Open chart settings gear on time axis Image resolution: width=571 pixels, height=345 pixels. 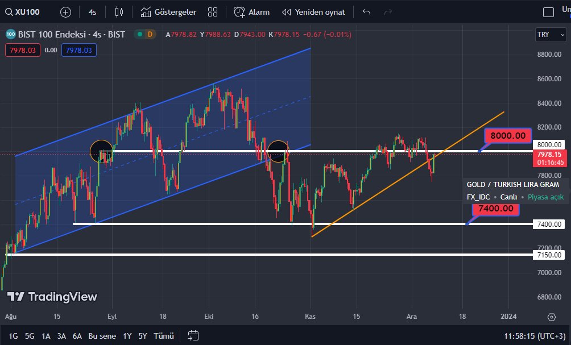click(x=552, y=317)
